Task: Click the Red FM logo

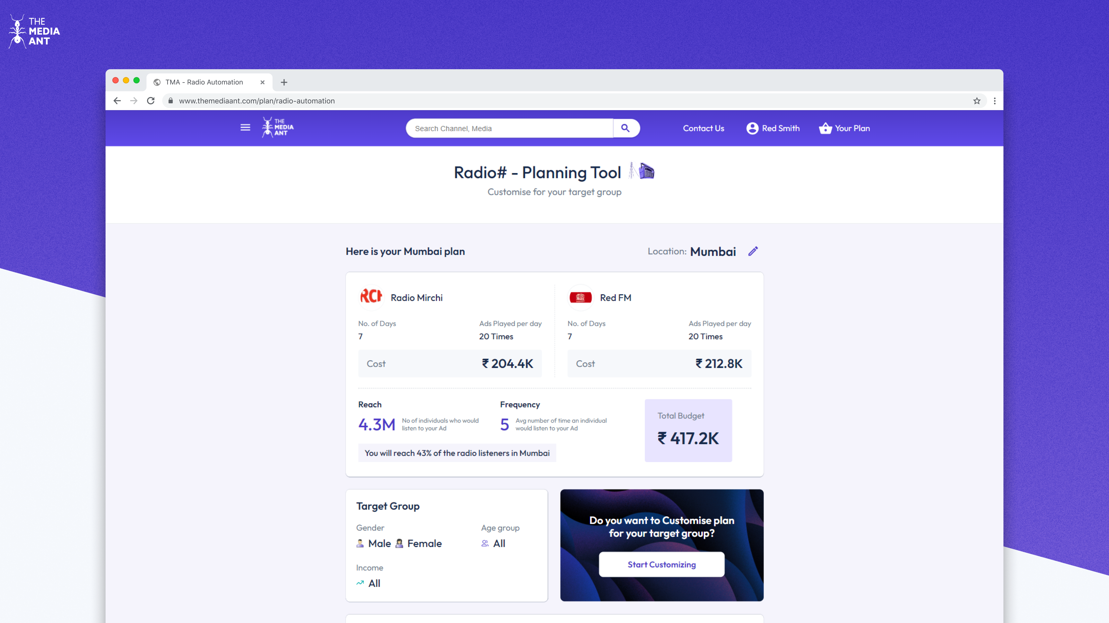Action: 580,298
